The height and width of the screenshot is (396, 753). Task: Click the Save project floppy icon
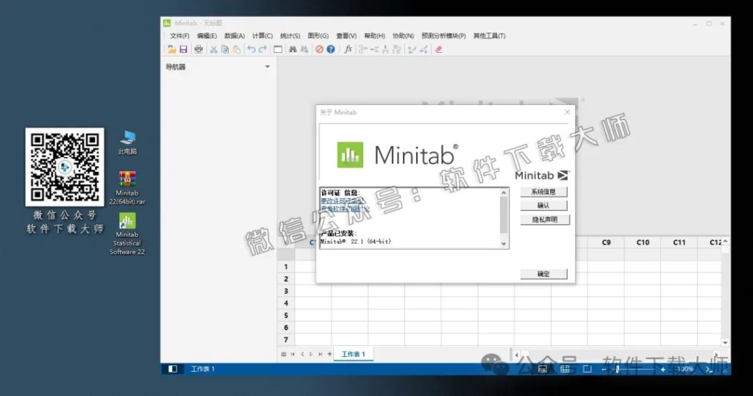pyautogui.click(x=183, y=49)
